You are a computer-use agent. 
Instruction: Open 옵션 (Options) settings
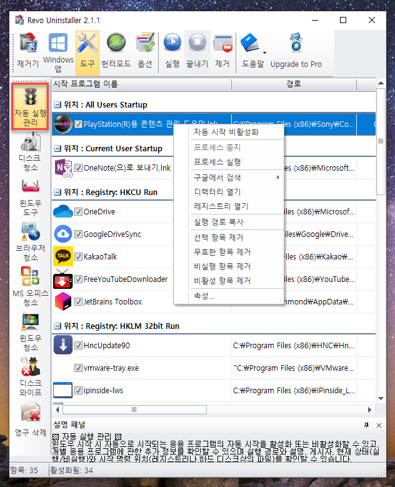(145, 51)
